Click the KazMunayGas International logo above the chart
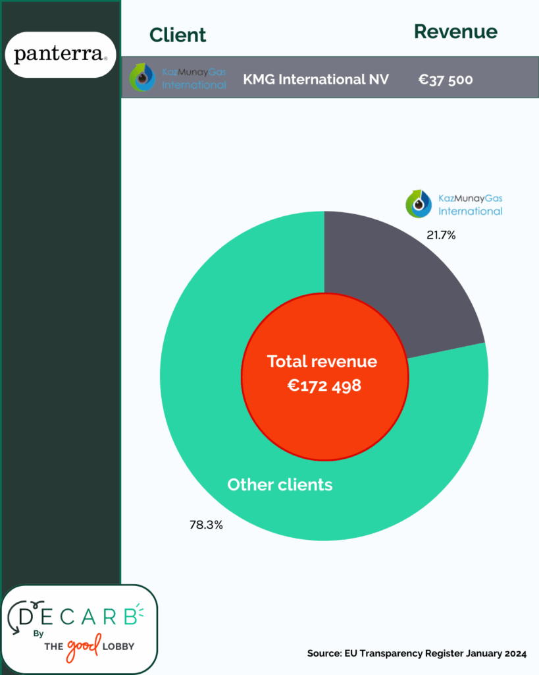 coord(454,204)
